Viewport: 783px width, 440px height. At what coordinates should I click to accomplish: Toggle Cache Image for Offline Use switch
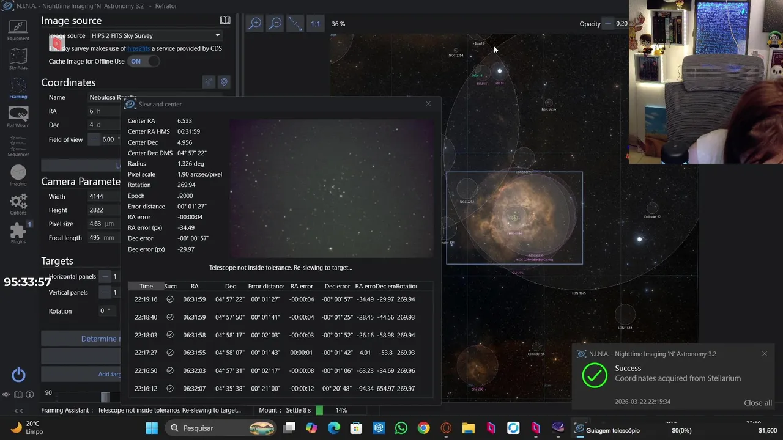144,61
